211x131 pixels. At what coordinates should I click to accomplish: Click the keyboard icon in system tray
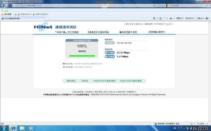click(175, 128)
